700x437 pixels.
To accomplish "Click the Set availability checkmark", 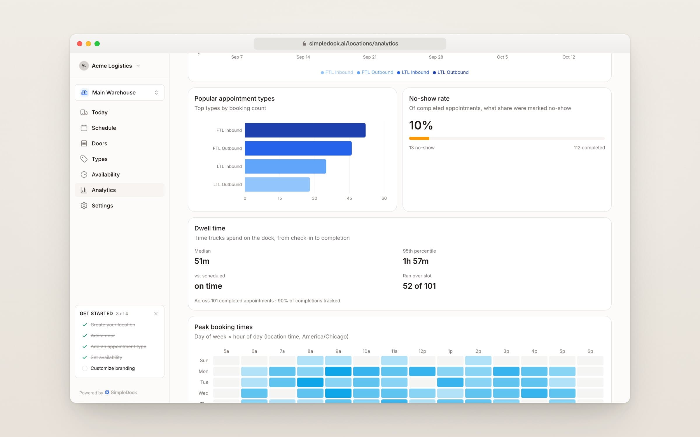I will (x=85, y=357).
